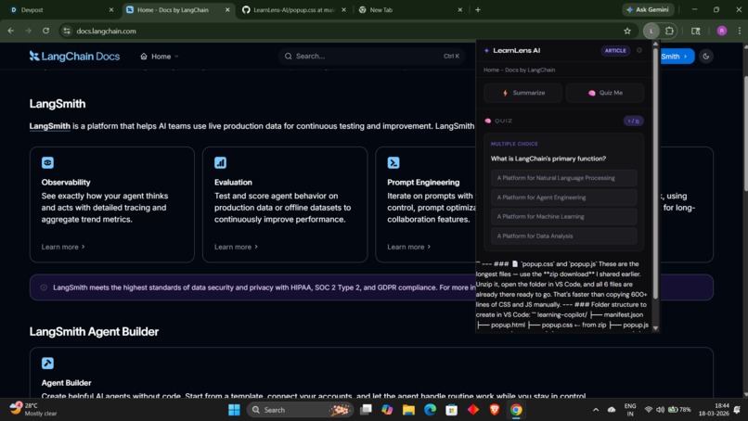Open the Chrome profile avatar

(x=722, y=31)
